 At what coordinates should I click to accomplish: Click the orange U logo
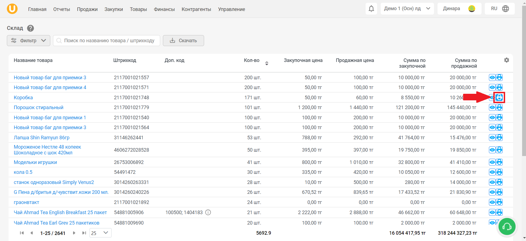12,9
